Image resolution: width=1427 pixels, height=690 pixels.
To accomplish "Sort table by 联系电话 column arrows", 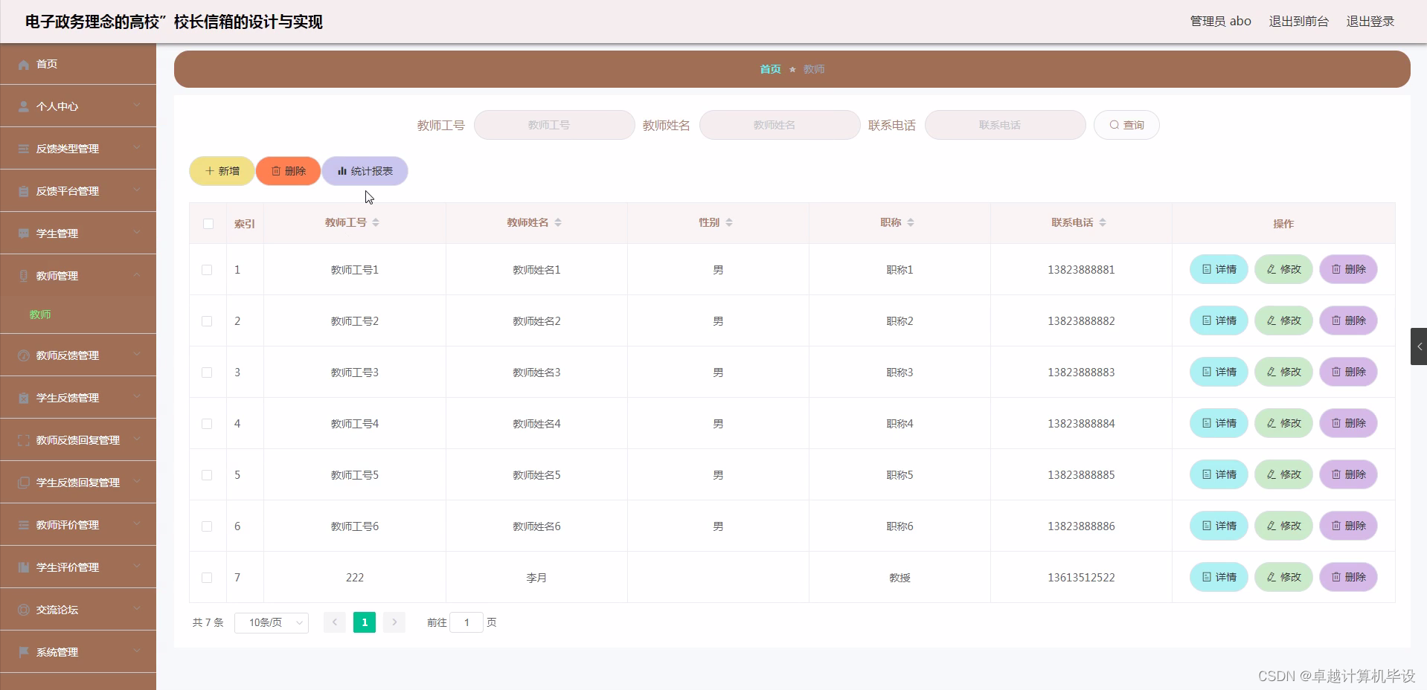I will [x=1103, y=222].
